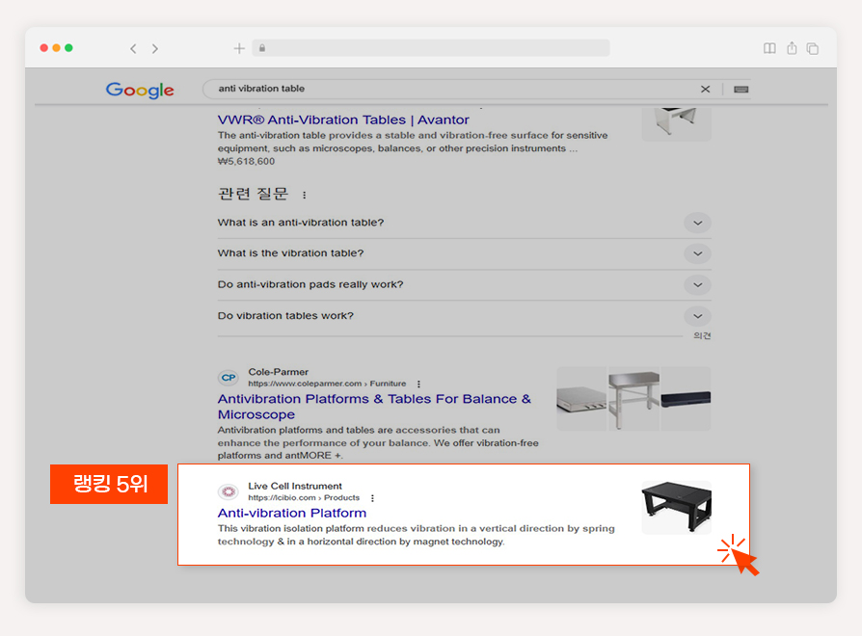Click the Google logo

click(x=140, y=90)
